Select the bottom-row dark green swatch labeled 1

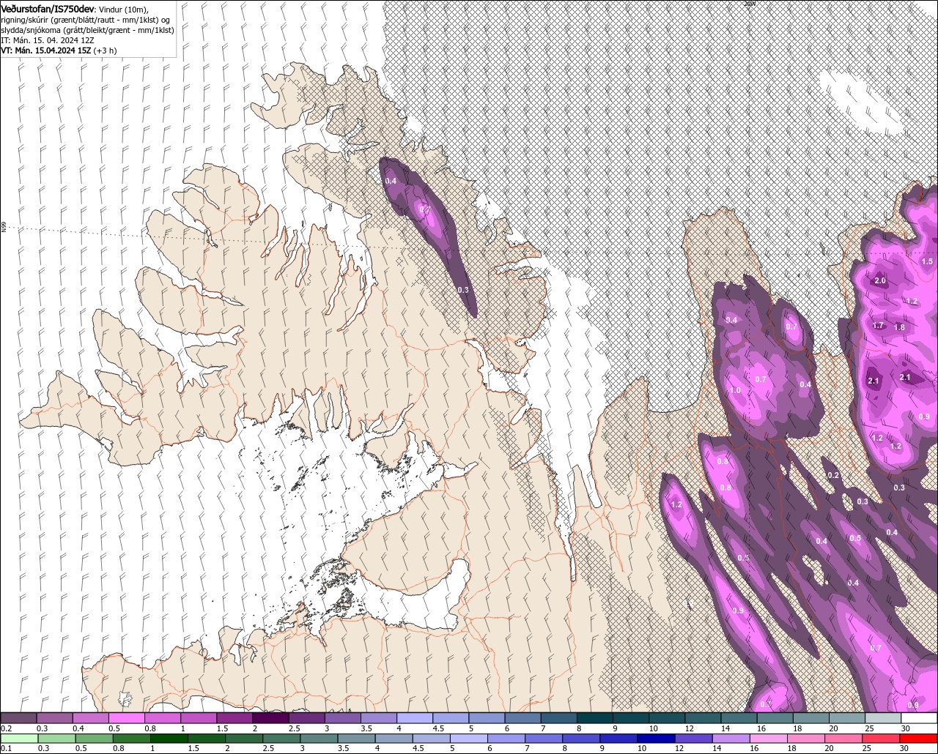[x=169, y=738]
